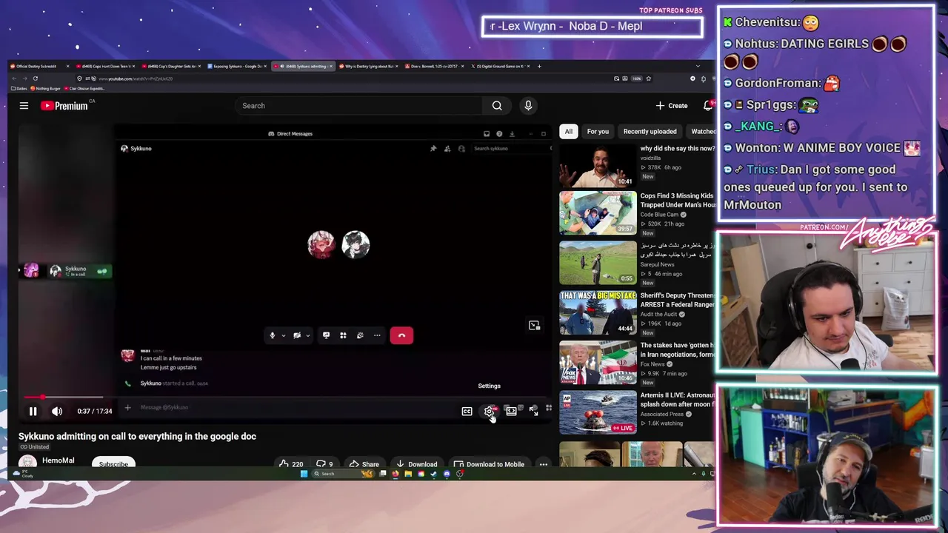948x533 pixels.
Task: Open 'Sheriff's Deputy Threatens' video title
Action: point(677,300)
